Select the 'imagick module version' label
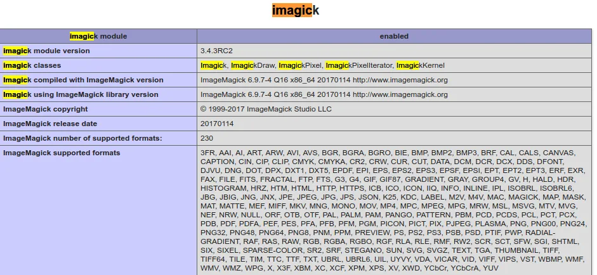Screen dimensions: 597x275 (46, 51)
